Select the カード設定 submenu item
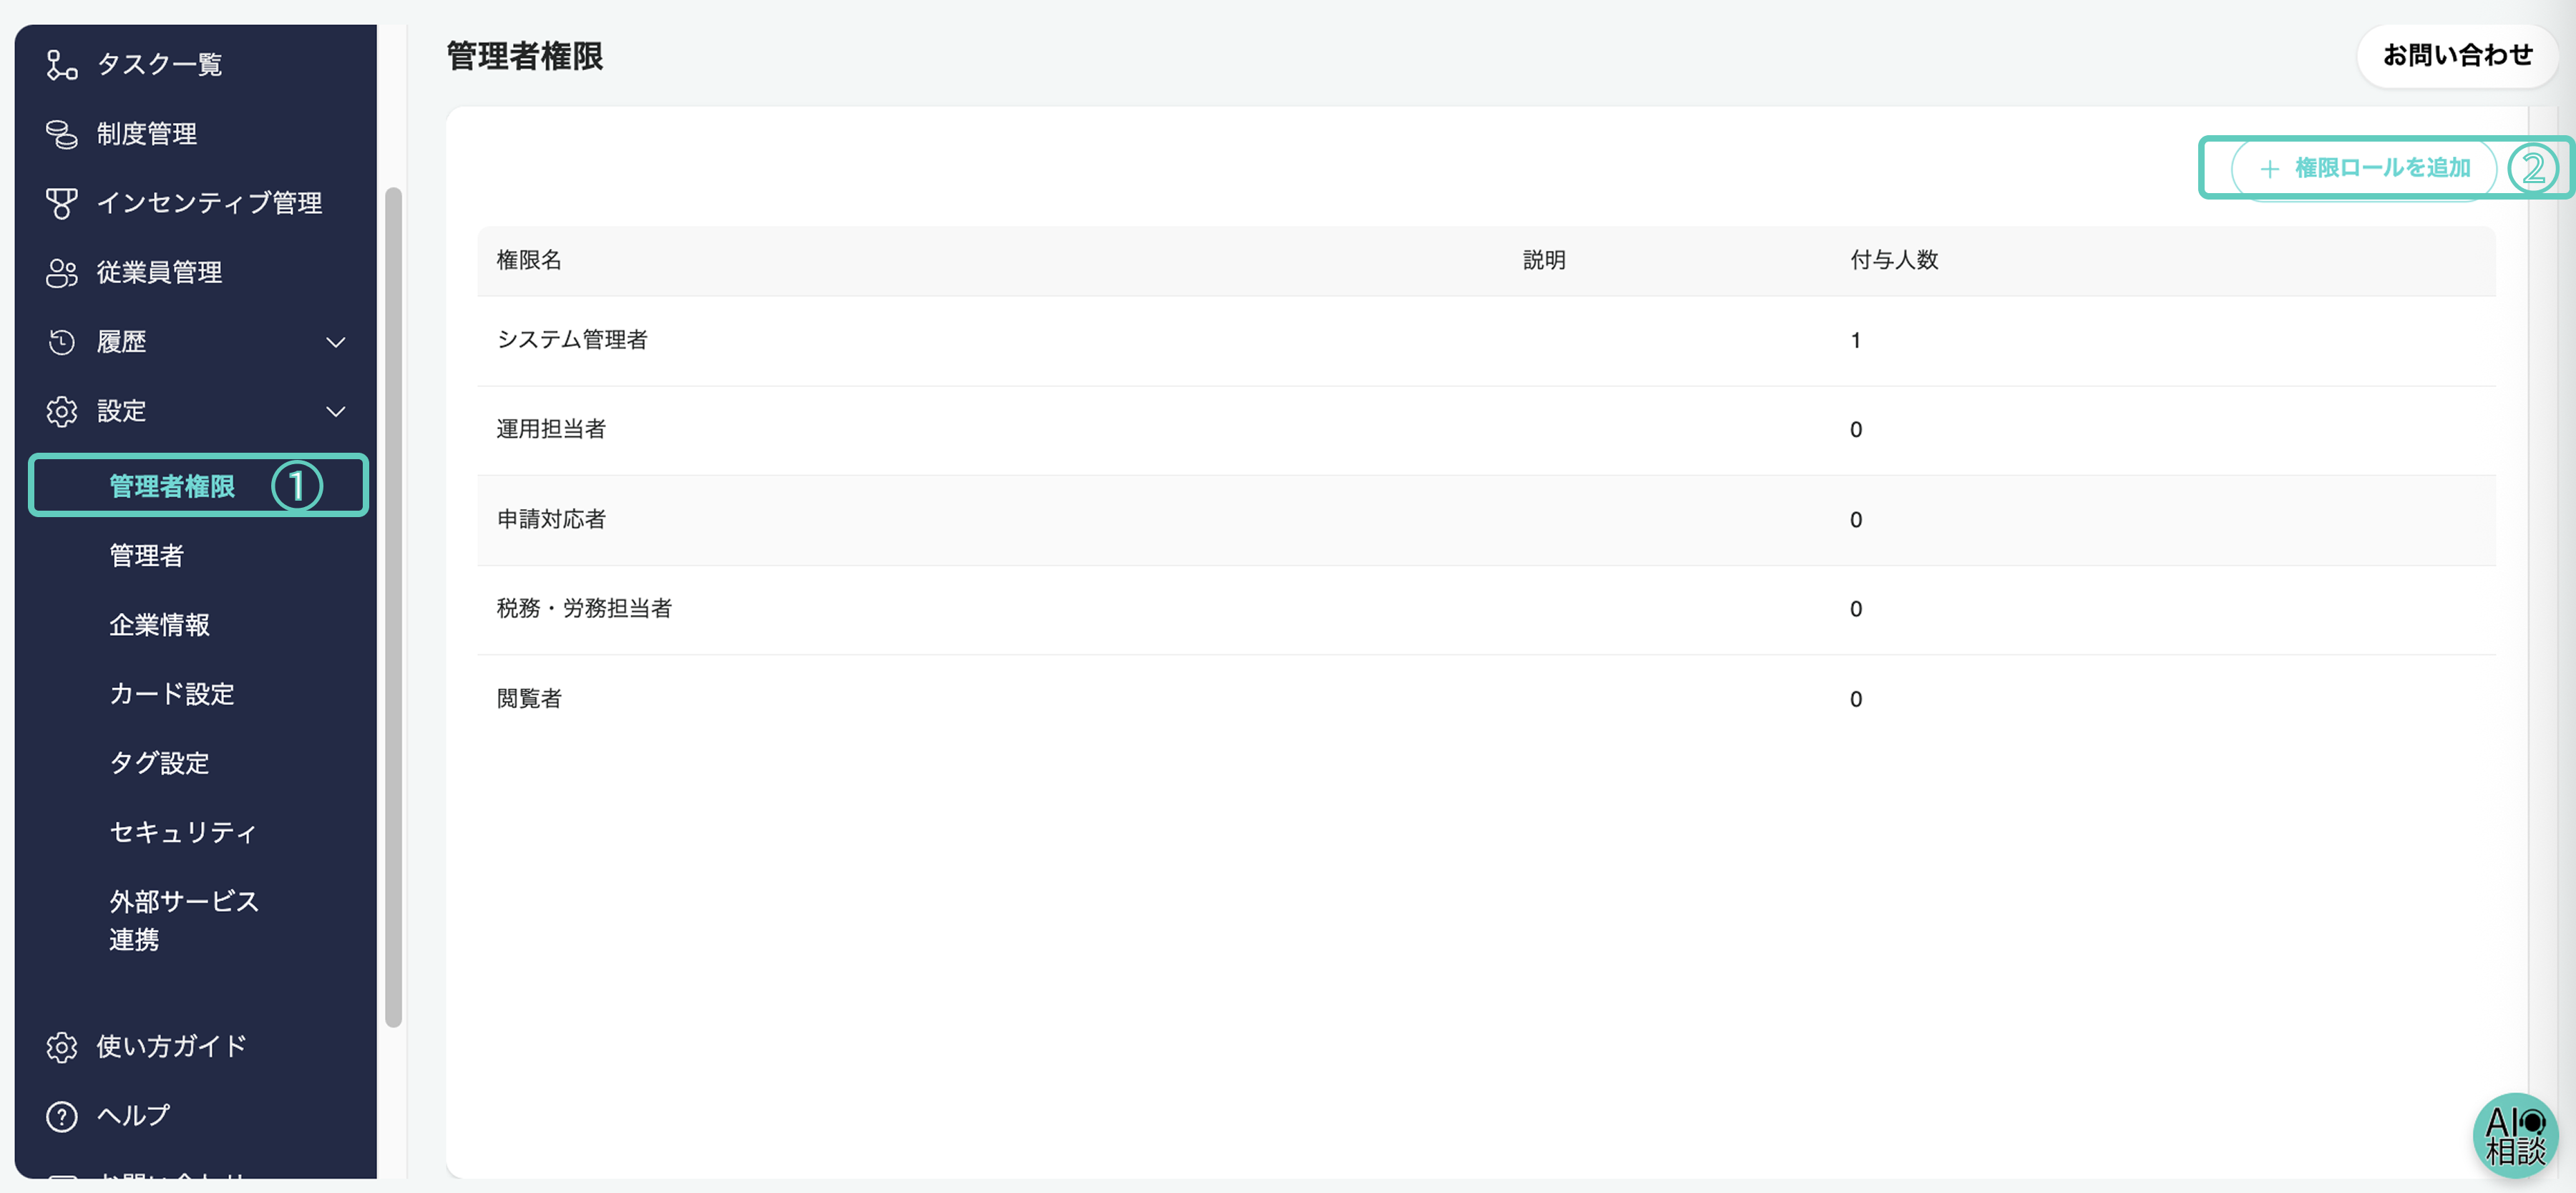 171,694
